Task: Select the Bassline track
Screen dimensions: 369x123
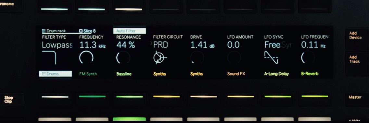Action: coord(124,74)
